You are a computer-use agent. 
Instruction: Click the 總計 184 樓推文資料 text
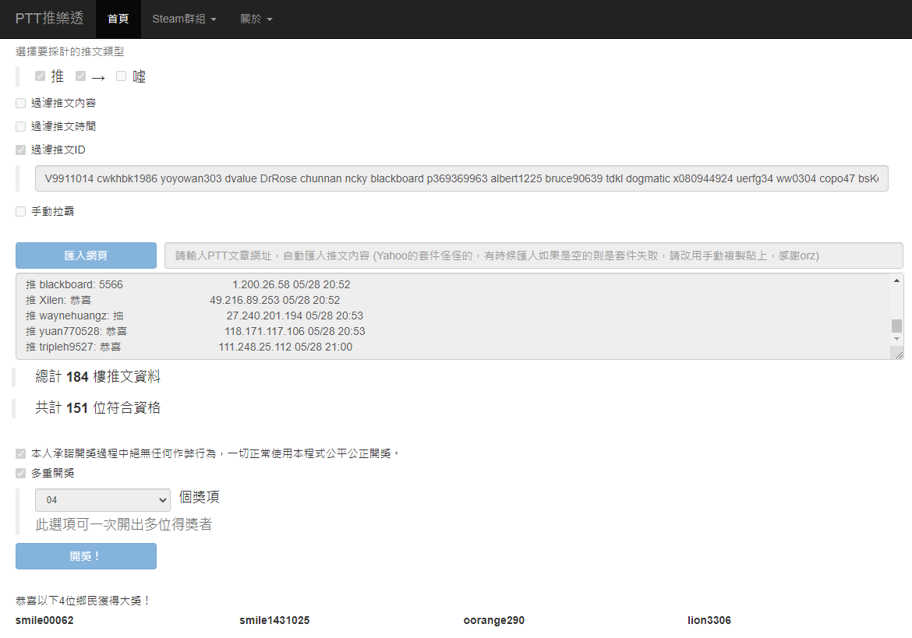97,376
